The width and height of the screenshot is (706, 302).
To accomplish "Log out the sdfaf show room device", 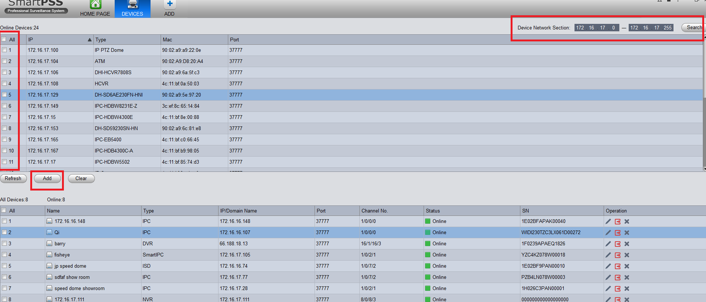I will (x=618, y=277).
